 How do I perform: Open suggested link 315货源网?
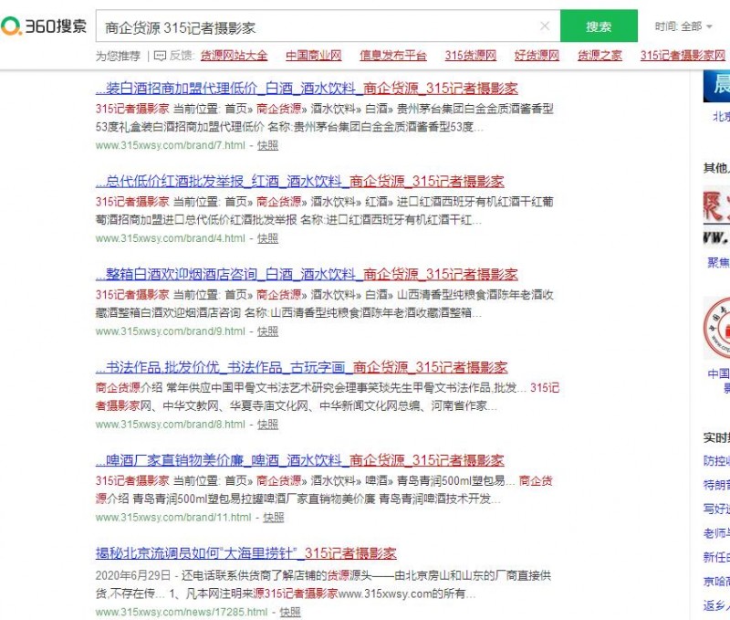[470, 56]
